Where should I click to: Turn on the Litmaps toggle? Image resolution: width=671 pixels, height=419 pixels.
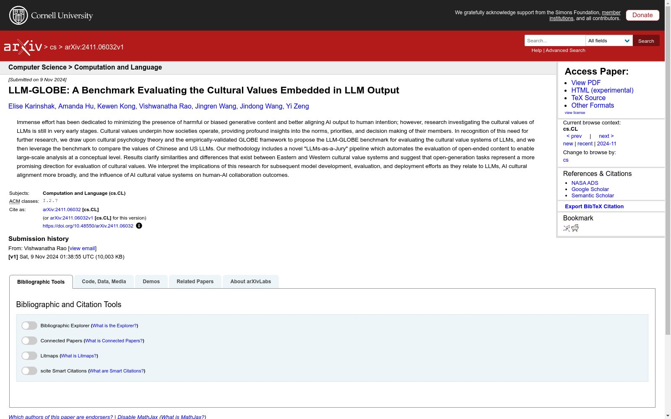click(x=29, y=356)
